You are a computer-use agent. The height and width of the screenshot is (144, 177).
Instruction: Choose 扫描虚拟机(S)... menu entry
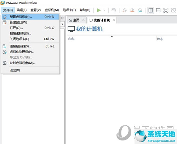[30, 33]
